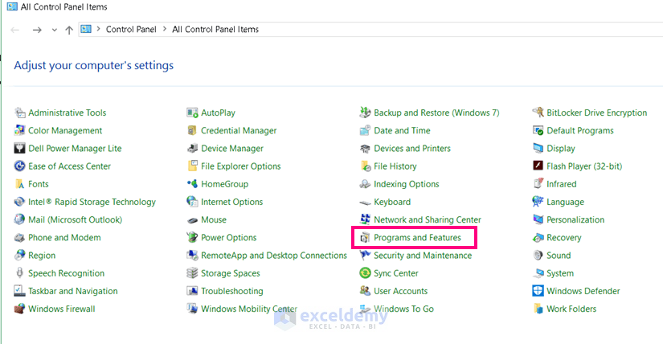Viewport: 663px width, 344px height.
Task: Open Taskbar and Navigation link
Action: click(x=72, y=291)
